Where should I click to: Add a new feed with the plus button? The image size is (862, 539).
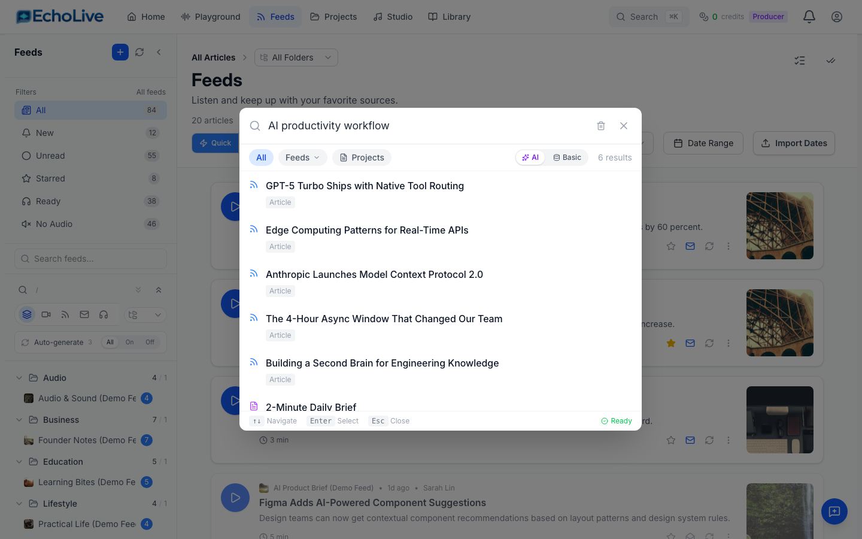[x=120, y=52]
